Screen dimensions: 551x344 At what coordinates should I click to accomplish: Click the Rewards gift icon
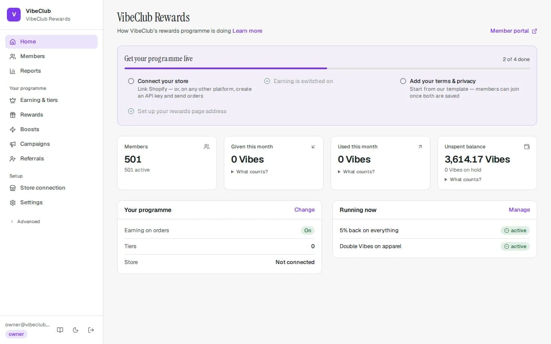(12, 115)
